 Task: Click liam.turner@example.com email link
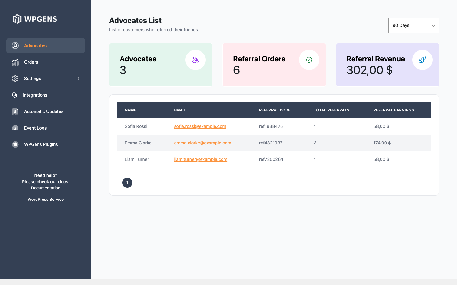[201, 159]
